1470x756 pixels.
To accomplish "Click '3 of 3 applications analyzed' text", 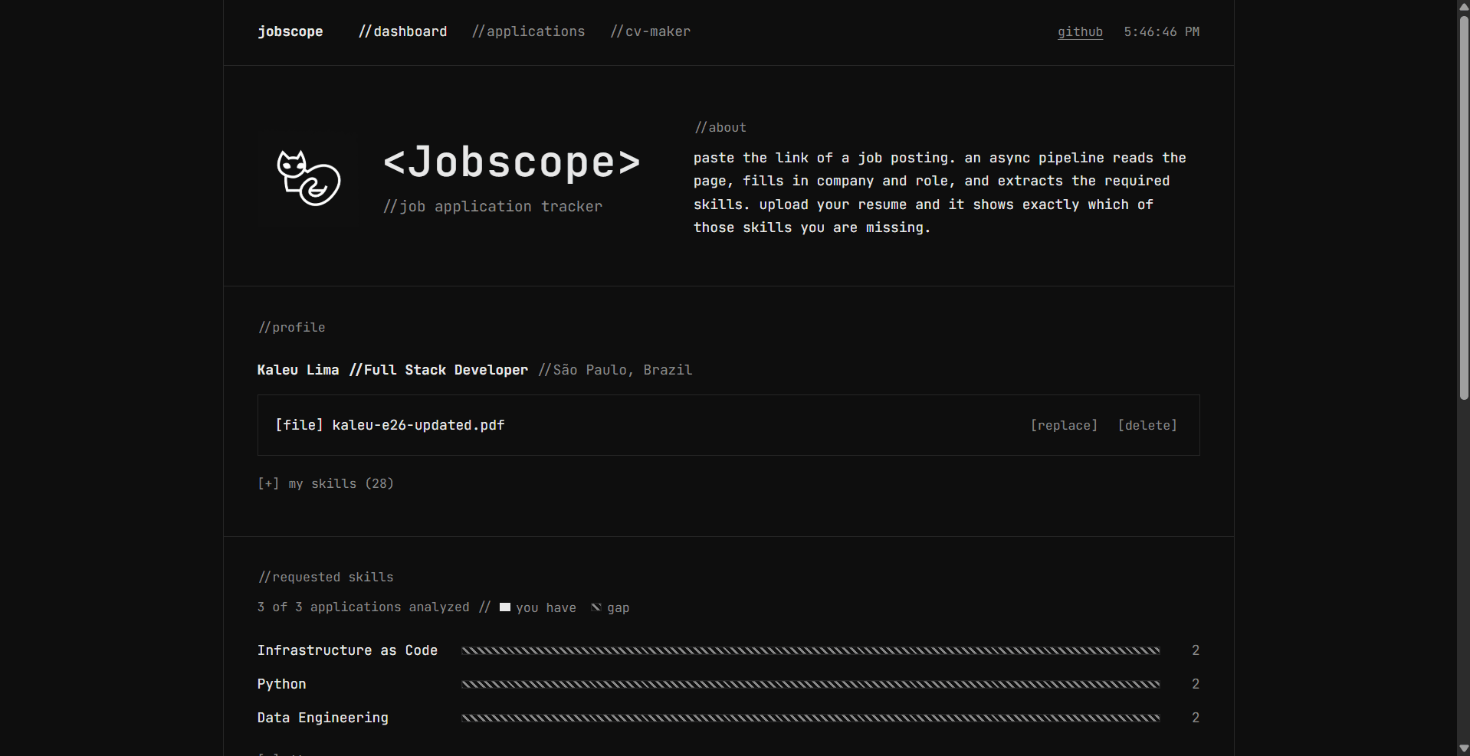I will pos(363,607).
